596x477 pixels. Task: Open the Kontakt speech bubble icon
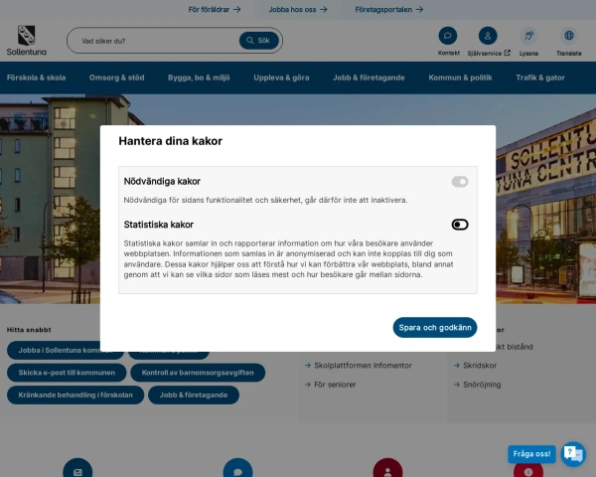[448, 36]
